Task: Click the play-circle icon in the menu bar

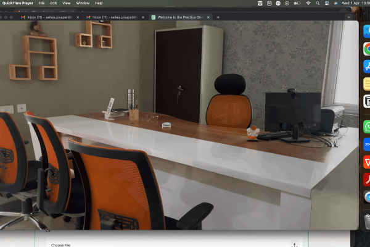Action: click(x=287, y=3)
